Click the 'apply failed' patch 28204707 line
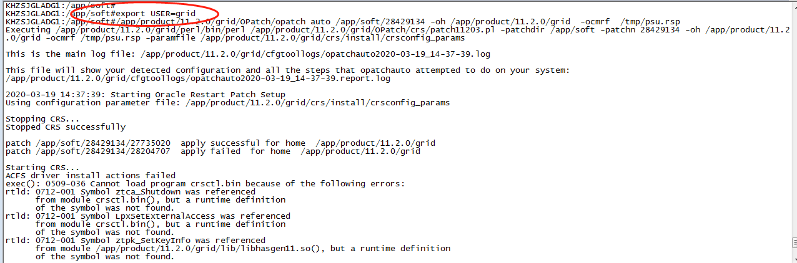 [x=212, y=151]
